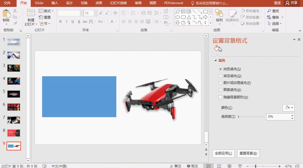Open the fill Color (颜色) dropdown
Viewport: 303px width, 168px height.
click(288, 108)
